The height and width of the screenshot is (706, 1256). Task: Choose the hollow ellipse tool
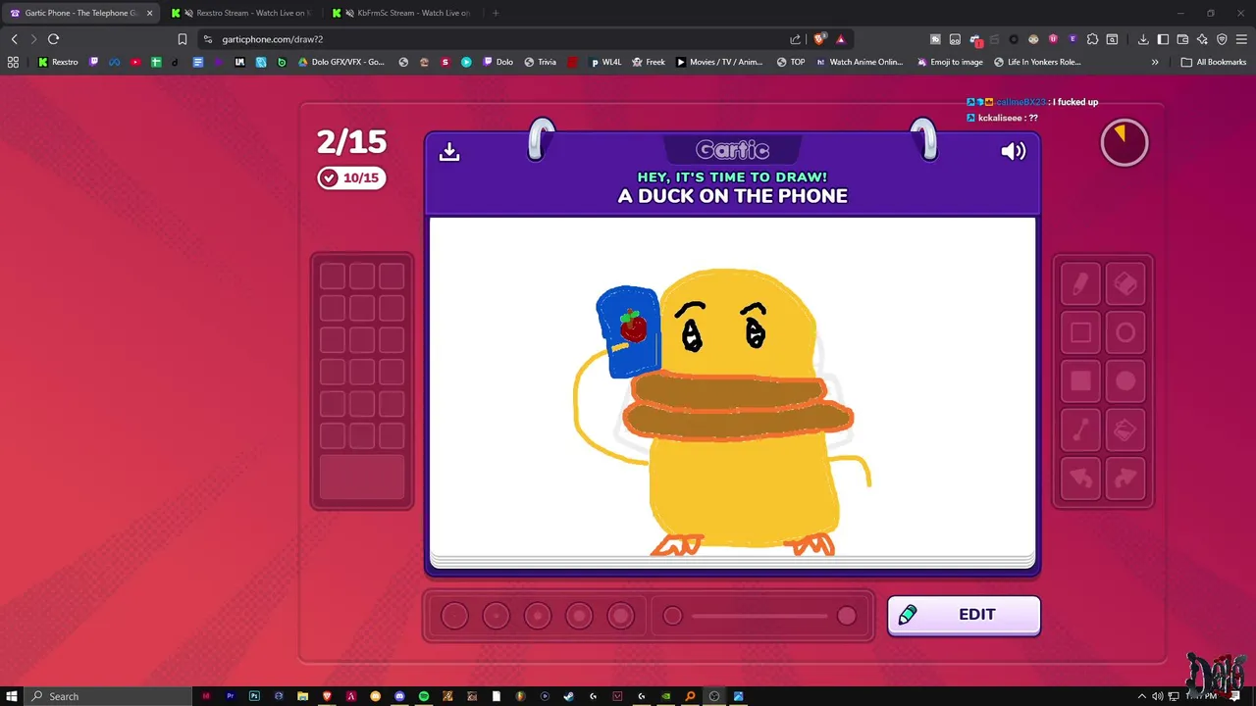1125,333
